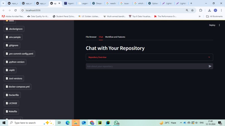
Task: Open the All Bookmarks folder
Action: pyautogui.click(x=214, y=16)
